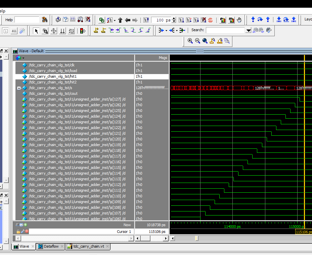Click the Zoom In on Active Cursor icon
The width and height of the screenshot is (312, 255).
pos(212,41)
